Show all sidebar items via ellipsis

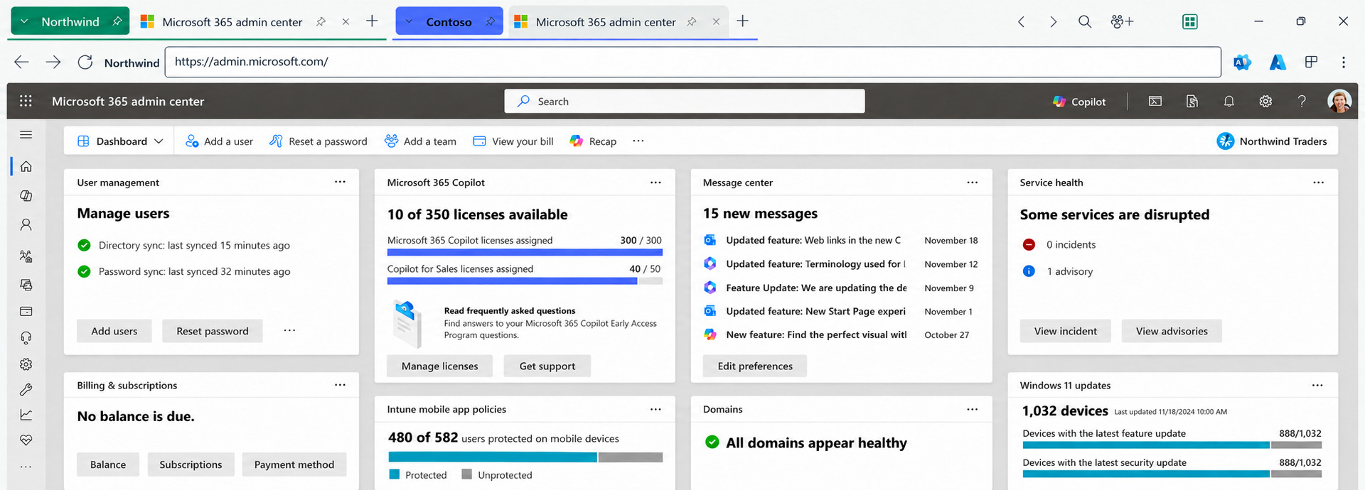click(26, 467)
